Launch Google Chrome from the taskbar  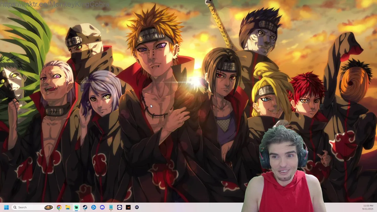coord(59,207)
